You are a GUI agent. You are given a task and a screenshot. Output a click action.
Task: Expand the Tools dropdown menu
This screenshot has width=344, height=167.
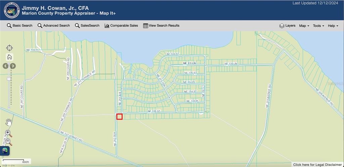pos(318,26)
